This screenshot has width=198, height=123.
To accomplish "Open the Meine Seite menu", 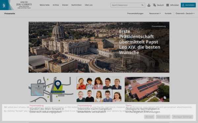I will point(45,5).
